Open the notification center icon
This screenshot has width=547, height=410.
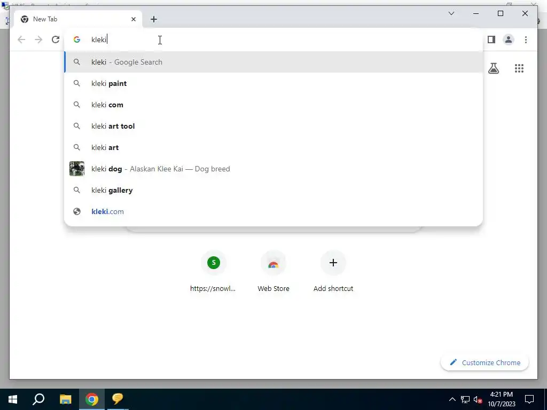pos(529,399)
